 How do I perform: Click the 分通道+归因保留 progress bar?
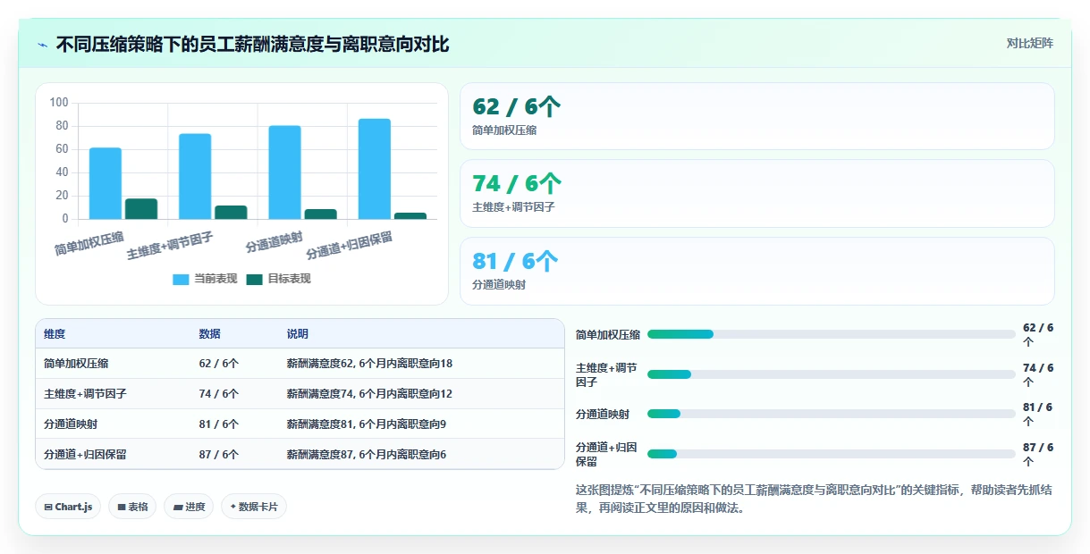pos(832,454)
